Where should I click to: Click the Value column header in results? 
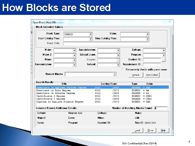pyautogui.click(x=149, y=84)
